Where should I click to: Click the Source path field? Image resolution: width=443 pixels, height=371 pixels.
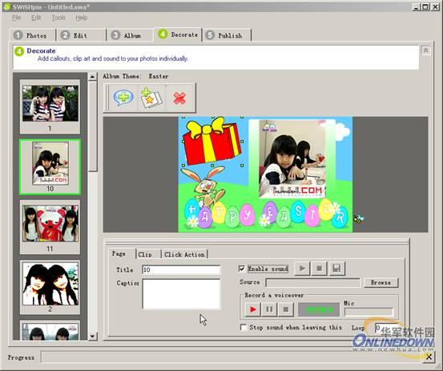[x=312, y=282]
